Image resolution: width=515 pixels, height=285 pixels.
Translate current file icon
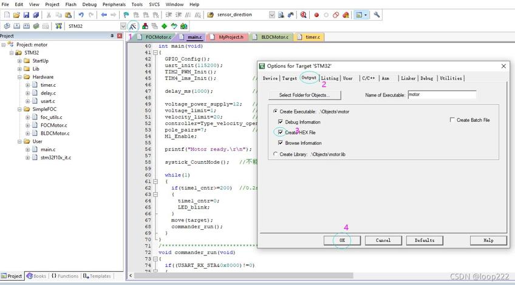click(x=7, y=26)
